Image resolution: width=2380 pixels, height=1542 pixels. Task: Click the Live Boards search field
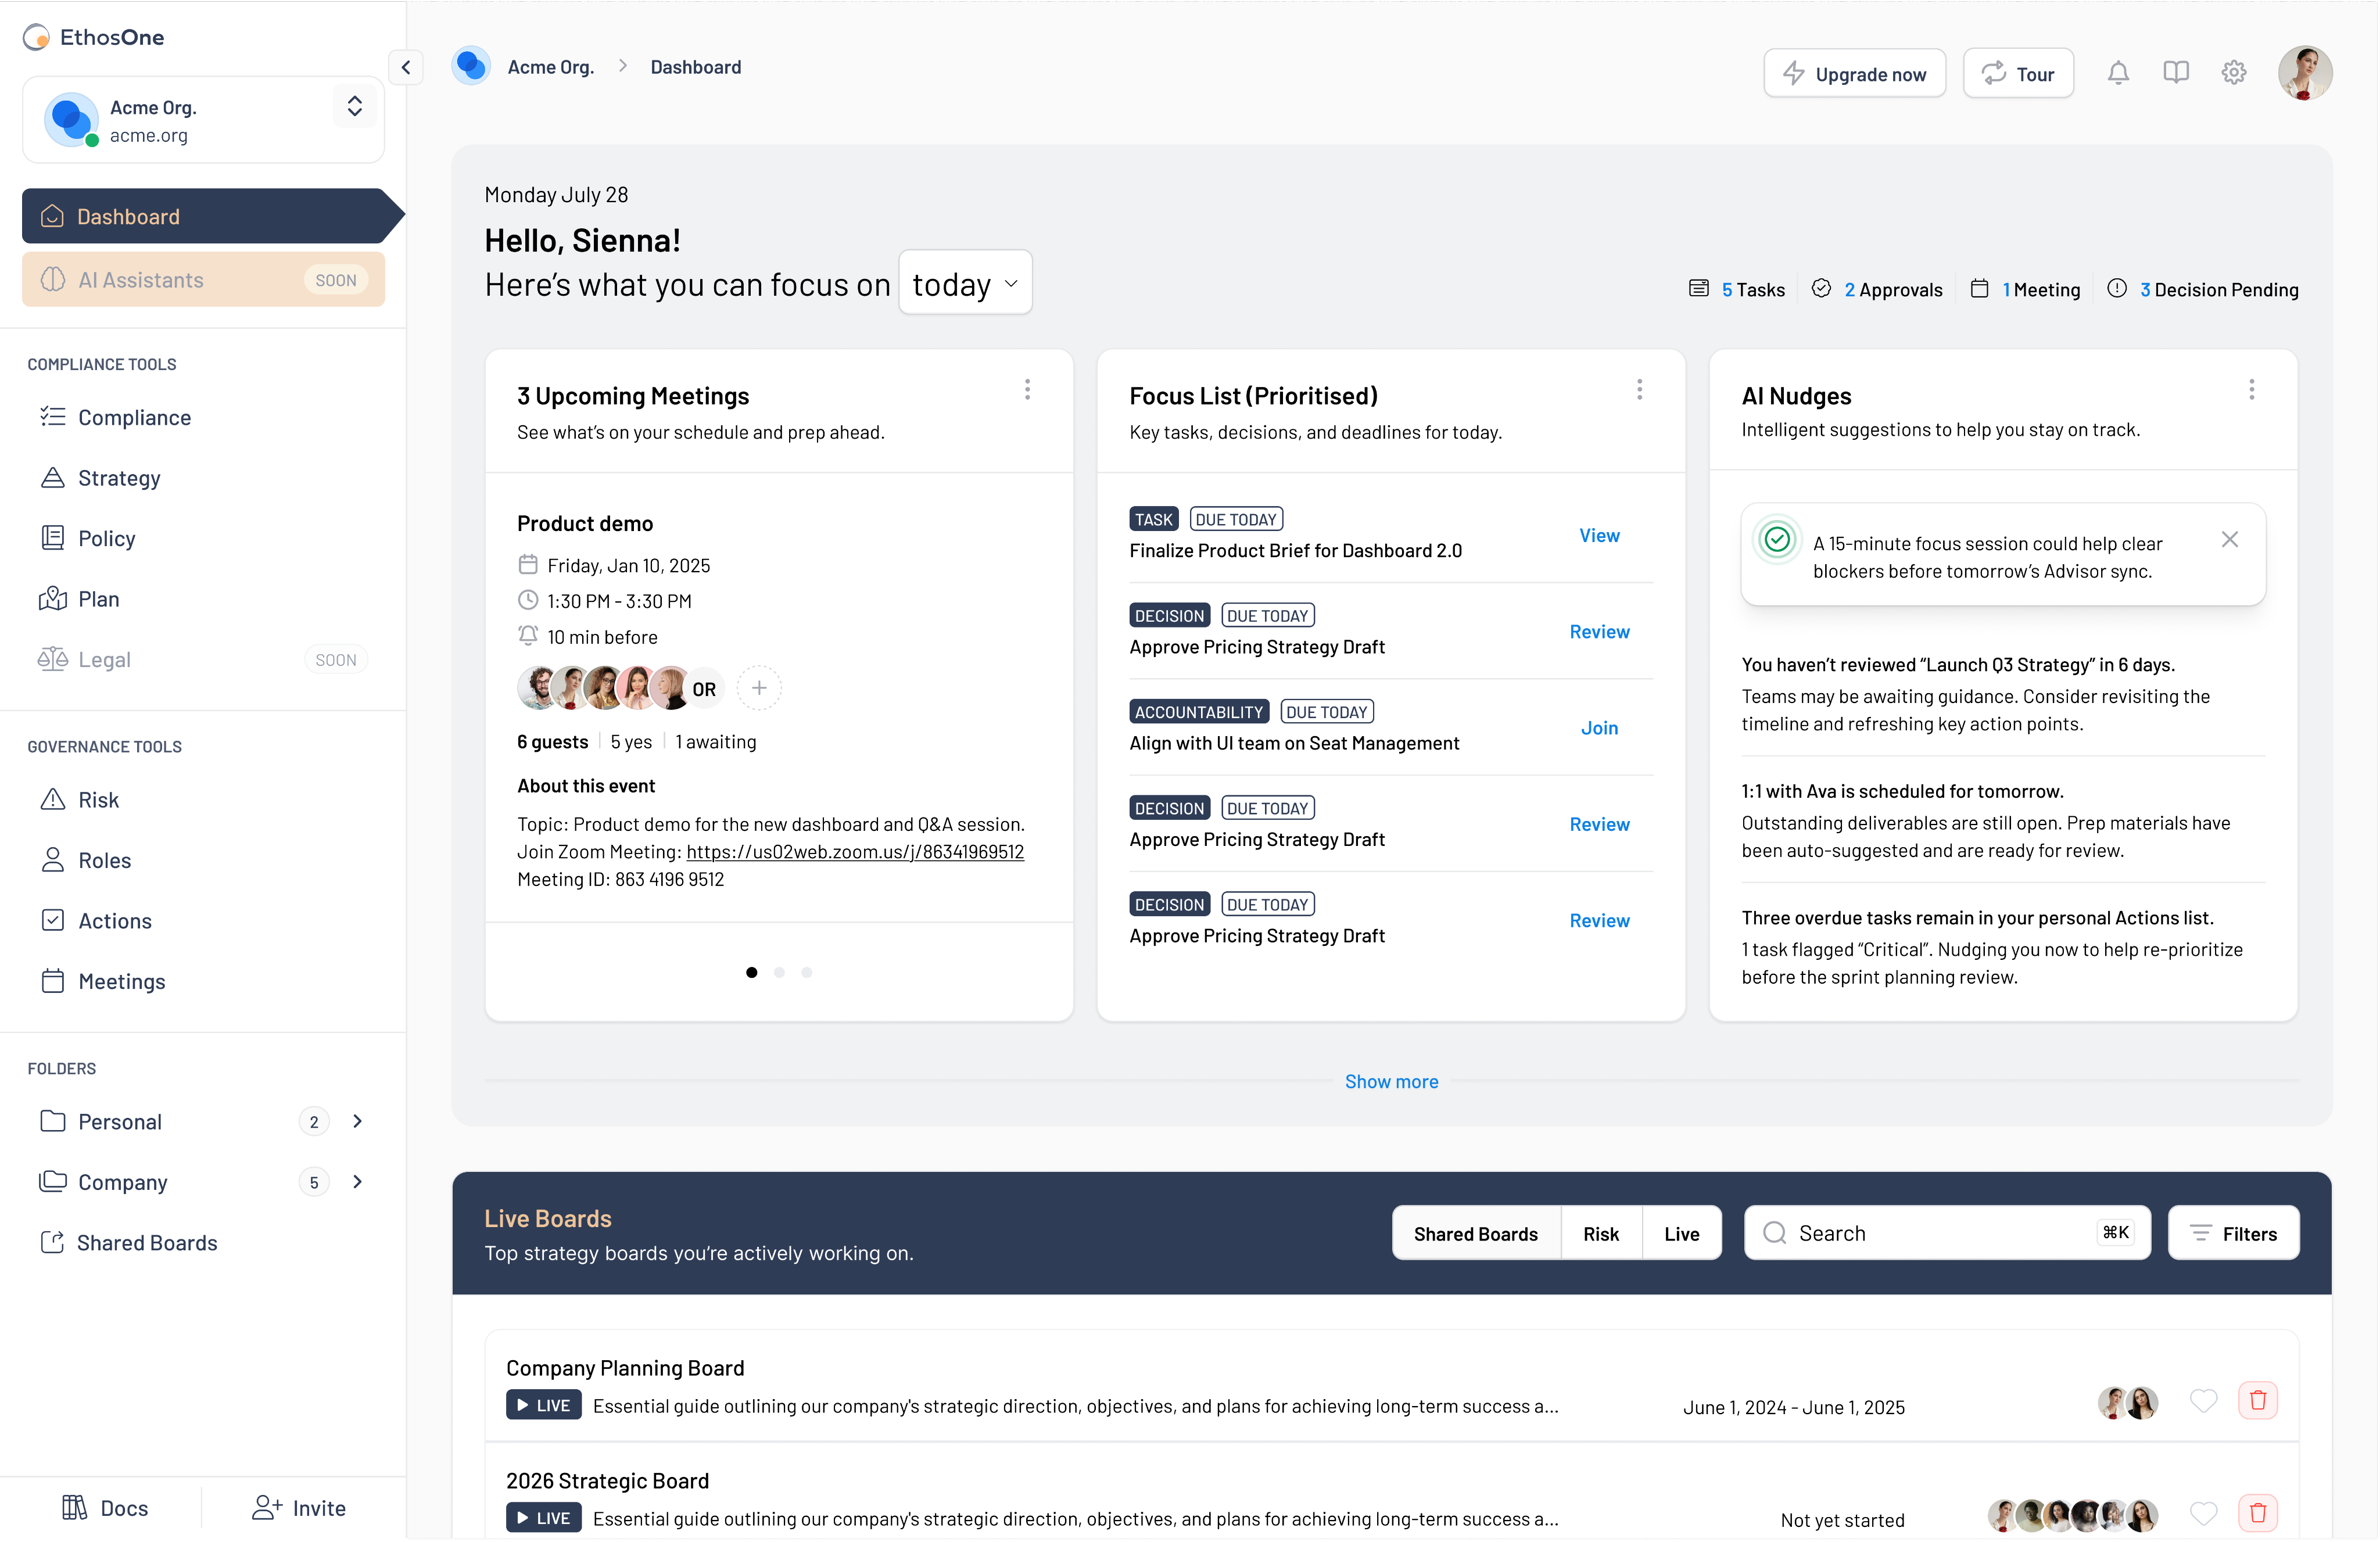tap(1940, 1233)
